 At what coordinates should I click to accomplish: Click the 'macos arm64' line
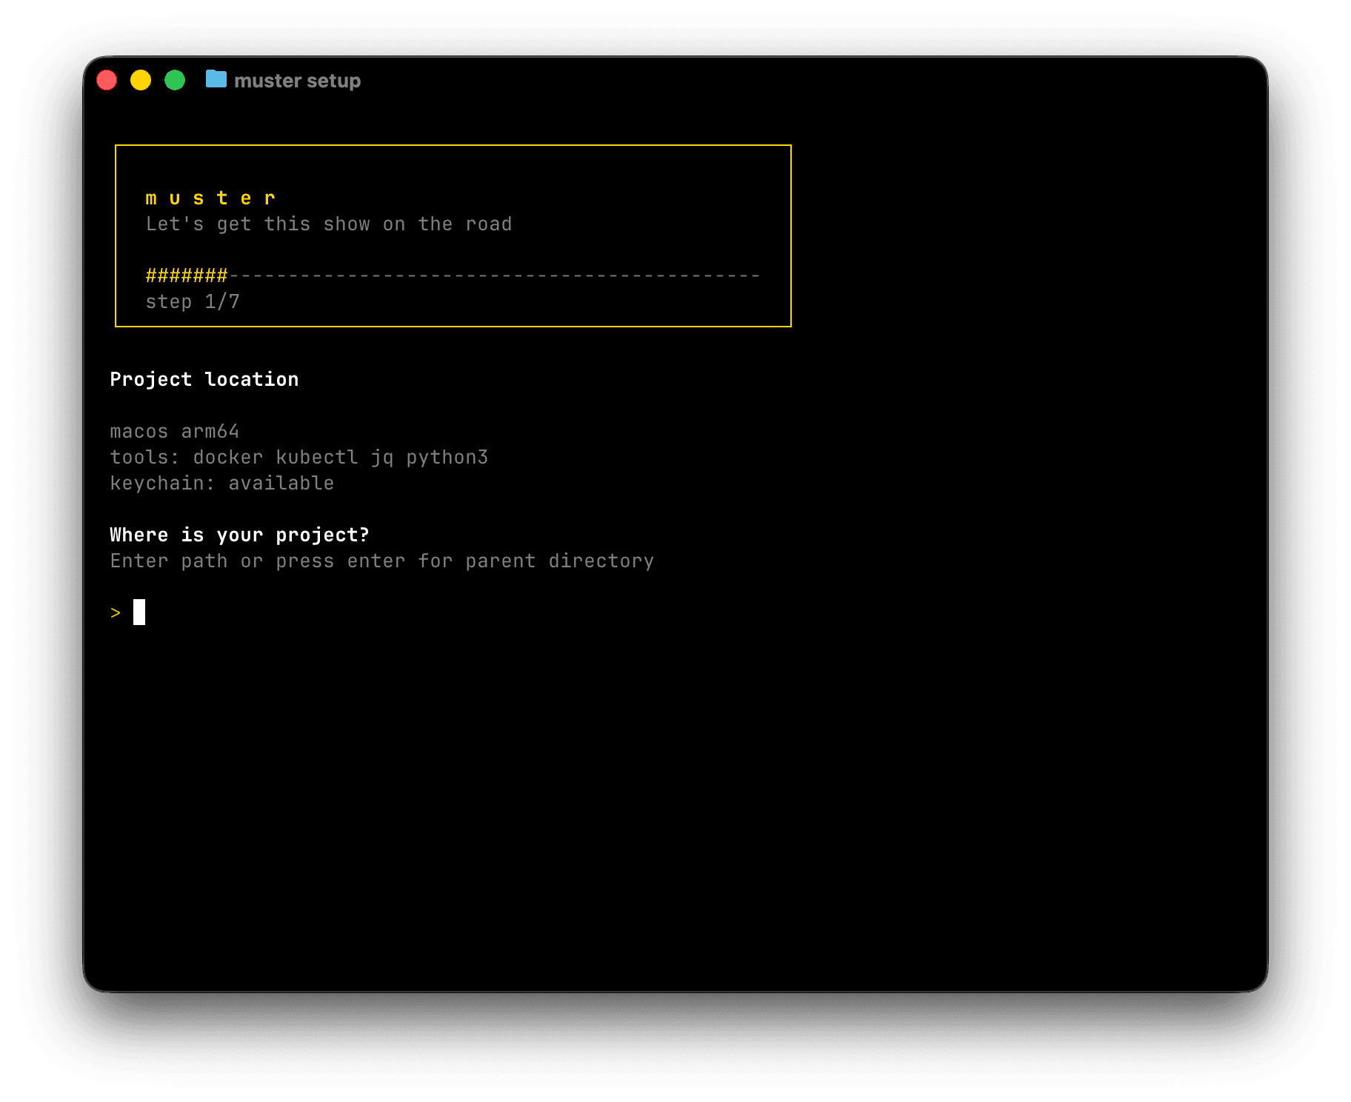[x=175, y=431]
